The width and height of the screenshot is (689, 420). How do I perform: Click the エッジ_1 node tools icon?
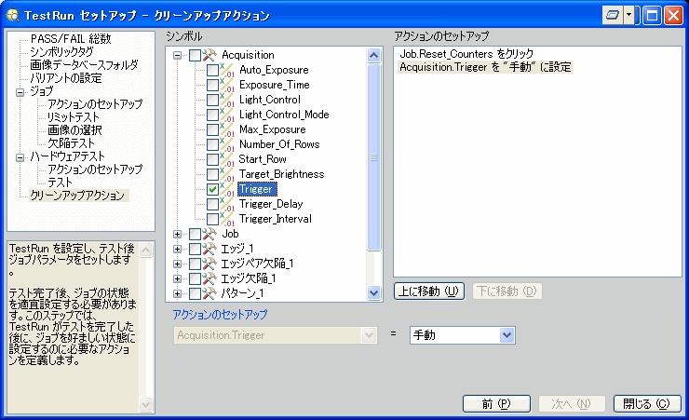209,249
